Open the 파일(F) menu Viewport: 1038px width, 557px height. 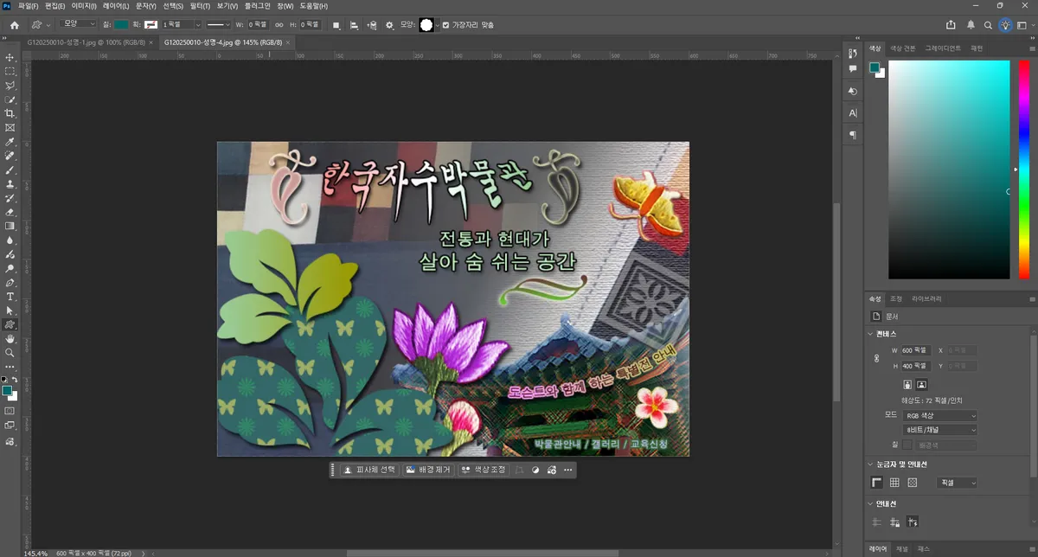[28, 5]
